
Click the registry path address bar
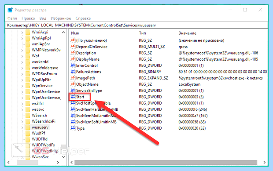(136, 25)
